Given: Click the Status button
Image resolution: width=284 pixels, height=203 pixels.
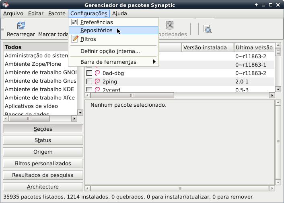Looking at the screenshot, I should [43, 140].
